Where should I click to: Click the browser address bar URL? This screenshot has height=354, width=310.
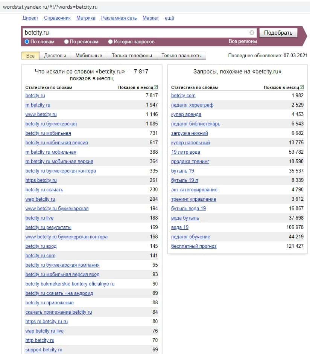(x=50, y=7)
